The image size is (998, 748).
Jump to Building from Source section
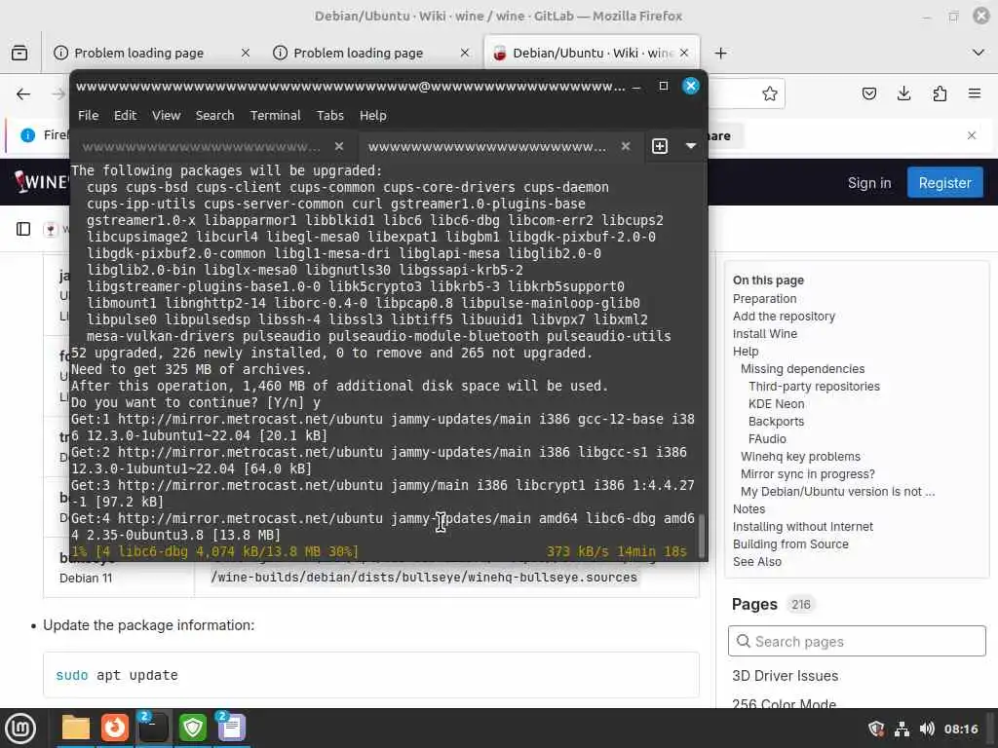789,544
